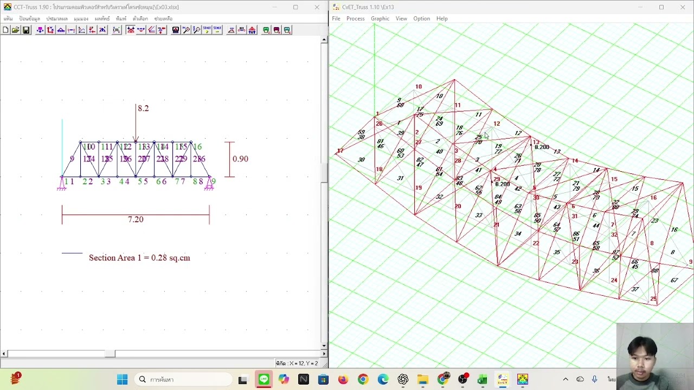Click the Section Area 1 = 0.28 sq.cm legend
This screenshot has height=390, width=694.
coord(139,258)
